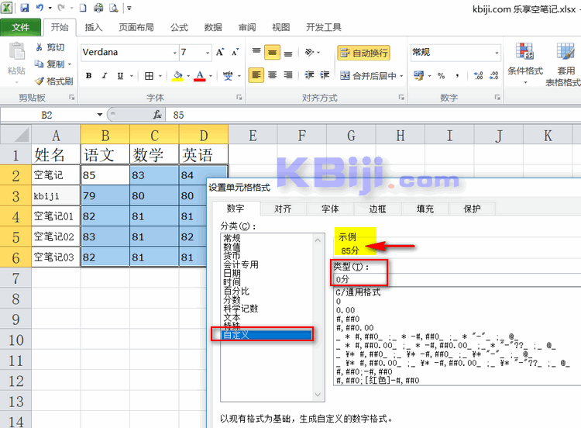Click the Save icon in quick access toolbar

point(25,8)
